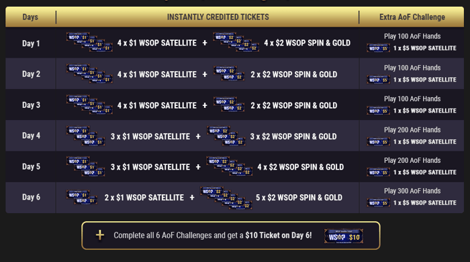The image size is (470, 262).
Task: Click Day 4 $1 Satellite ticket stack icon
Action: click(86, 136)
